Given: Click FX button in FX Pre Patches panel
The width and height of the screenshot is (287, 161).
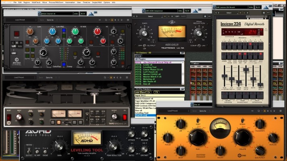Looking at the screenshot, I should (156, 92).
